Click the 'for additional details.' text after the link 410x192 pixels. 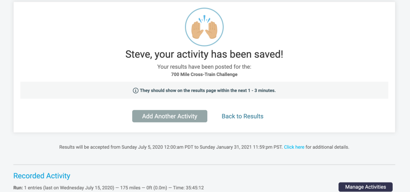[328, 147]
